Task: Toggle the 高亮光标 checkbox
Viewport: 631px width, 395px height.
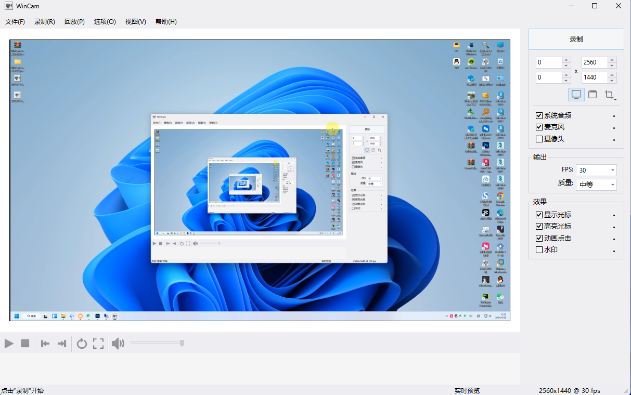Action: (539, 227)
